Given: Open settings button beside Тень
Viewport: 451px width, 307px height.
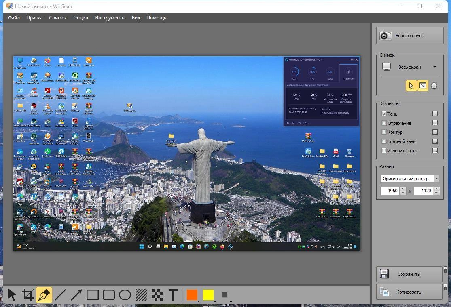Looking at the screenshot, I should [435, 114].
